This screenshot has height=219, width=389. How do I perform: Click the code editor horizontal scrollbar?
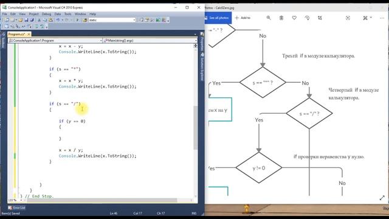(102, 200)
